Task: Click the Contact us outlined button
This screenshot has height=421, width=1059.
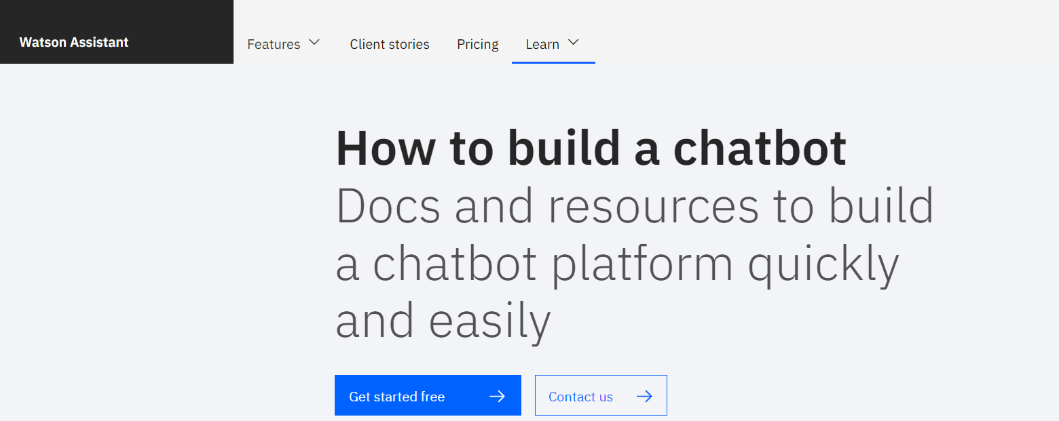Action: 601,395
